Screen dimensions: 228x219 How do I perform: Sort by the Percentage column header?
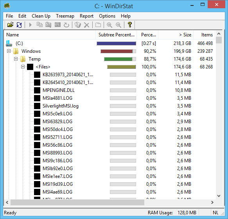pos(147,35)
